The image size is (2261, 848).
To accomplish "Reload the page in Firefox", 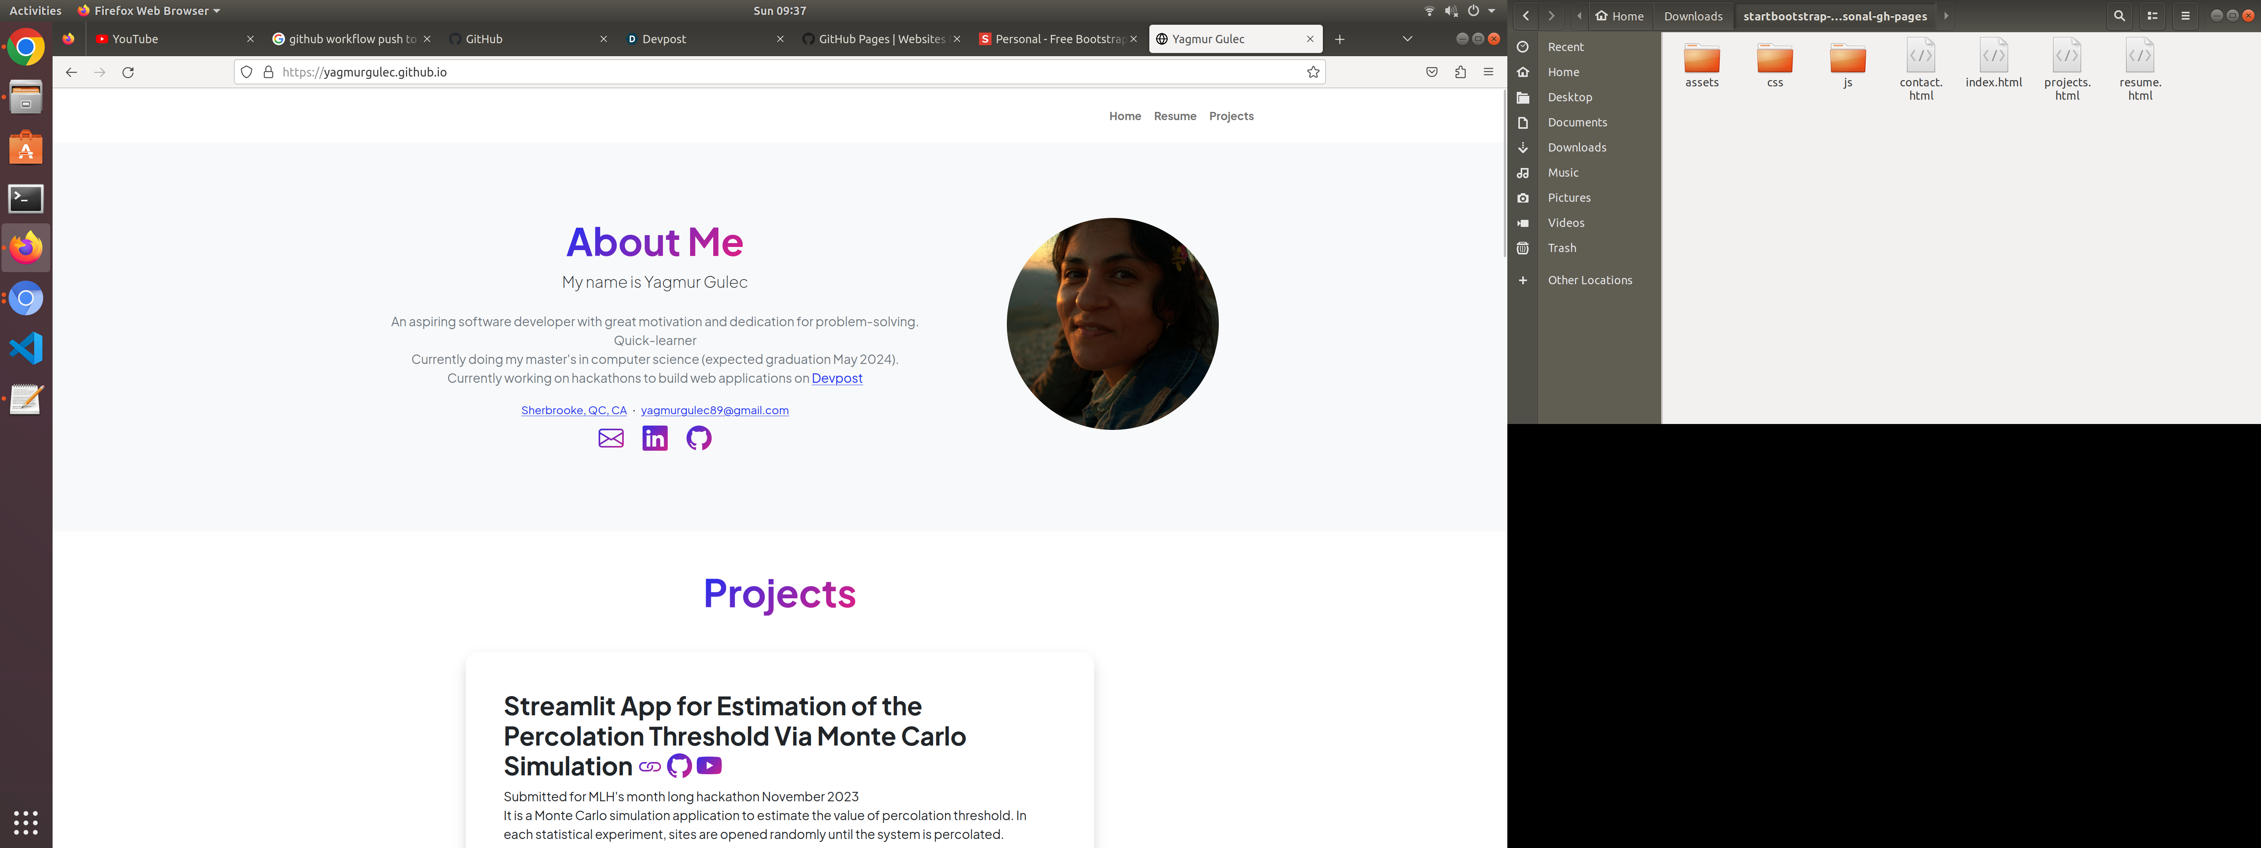I will (128, 72).
